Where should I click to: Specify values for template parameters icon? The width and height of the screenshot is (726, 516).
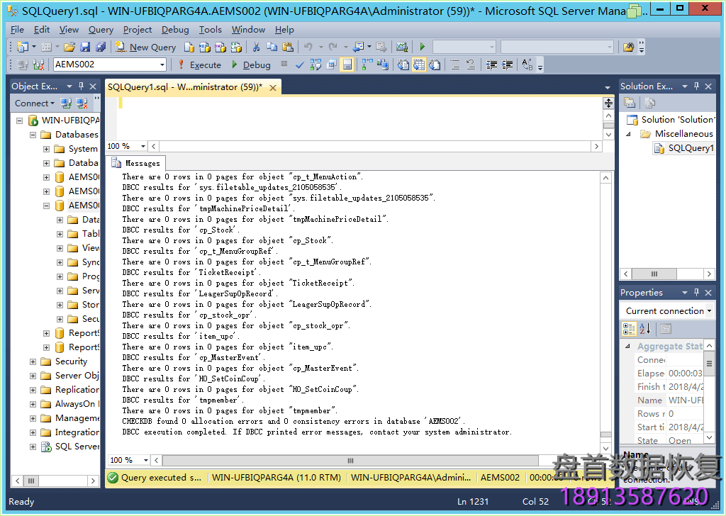(x=527, y=64)
